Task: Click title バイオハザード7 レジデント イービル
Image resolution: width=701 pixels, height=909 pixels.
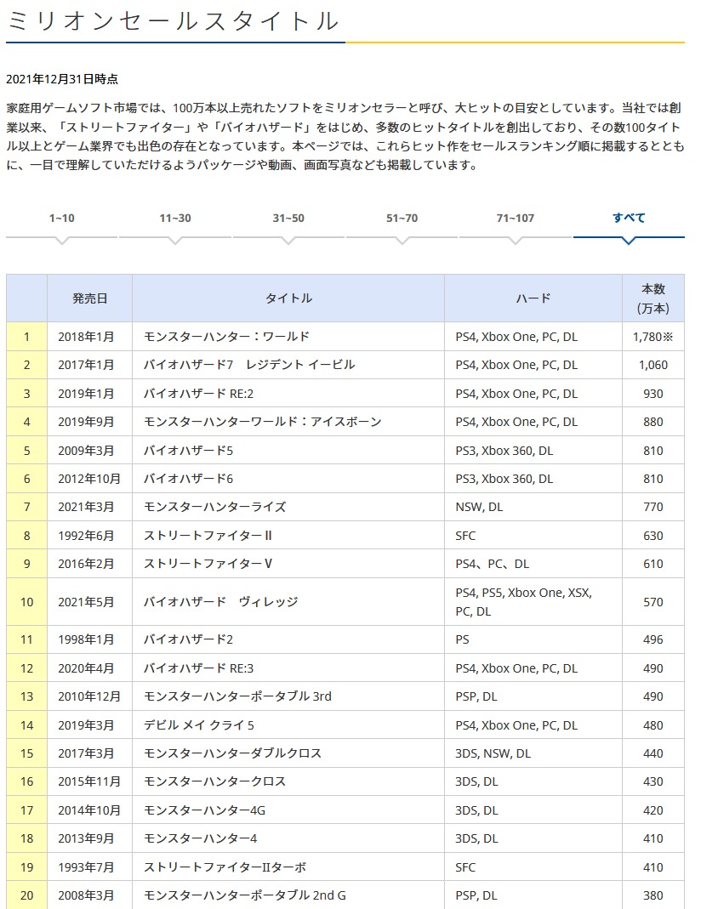Action: [249, 366]
